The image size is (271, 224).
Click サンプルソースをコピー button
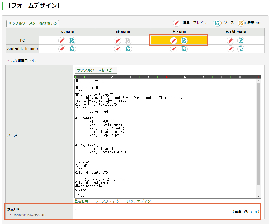coord(96,70)
